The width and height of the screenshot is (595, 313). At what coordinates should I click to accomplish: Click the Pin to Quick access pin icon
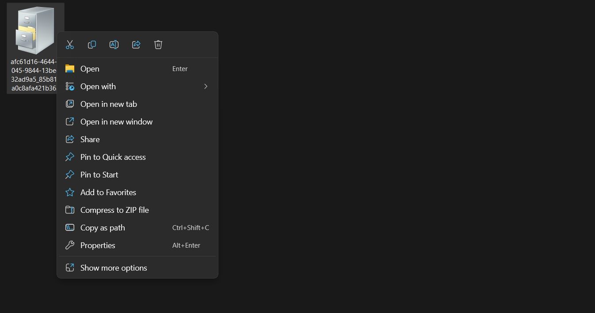click(x=70, y=157)
